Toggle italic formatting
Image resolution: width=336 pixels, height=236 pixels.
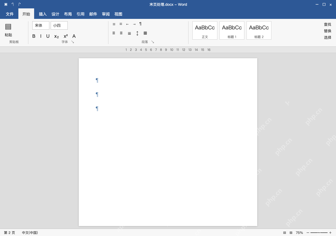coord(41,36)
